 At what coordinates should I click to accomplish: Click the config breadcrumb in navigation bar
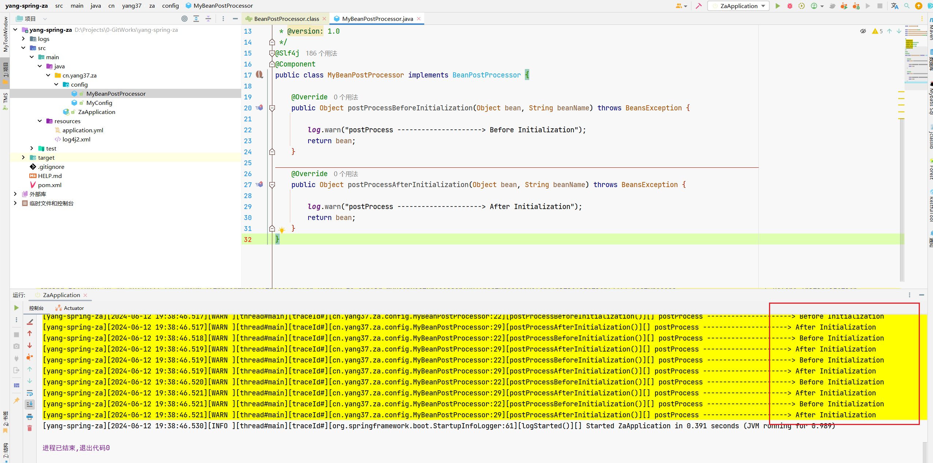click(170, 6)
